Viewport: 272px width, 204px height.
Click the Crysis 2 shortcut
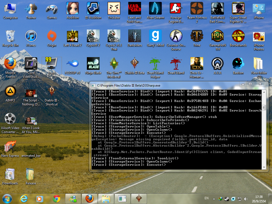pyautogui.click(x=93, y=38)
